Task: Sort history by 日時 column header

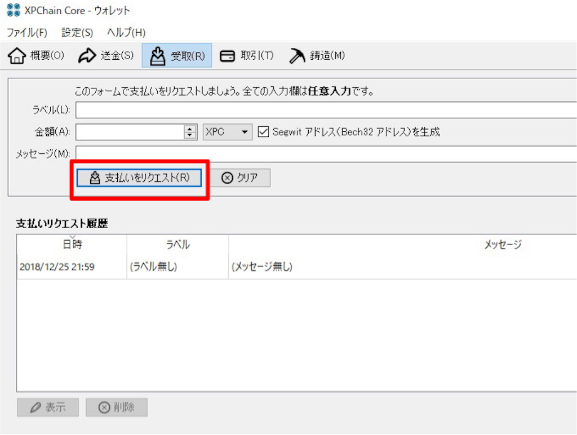Action: tap(72, 245)
